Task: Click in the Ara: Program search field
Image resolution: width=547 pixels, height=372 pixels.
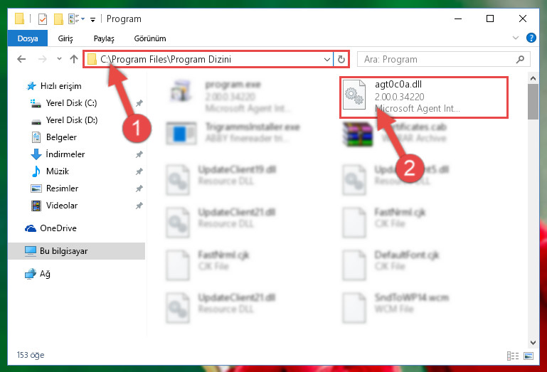Action: click(437, 59)
